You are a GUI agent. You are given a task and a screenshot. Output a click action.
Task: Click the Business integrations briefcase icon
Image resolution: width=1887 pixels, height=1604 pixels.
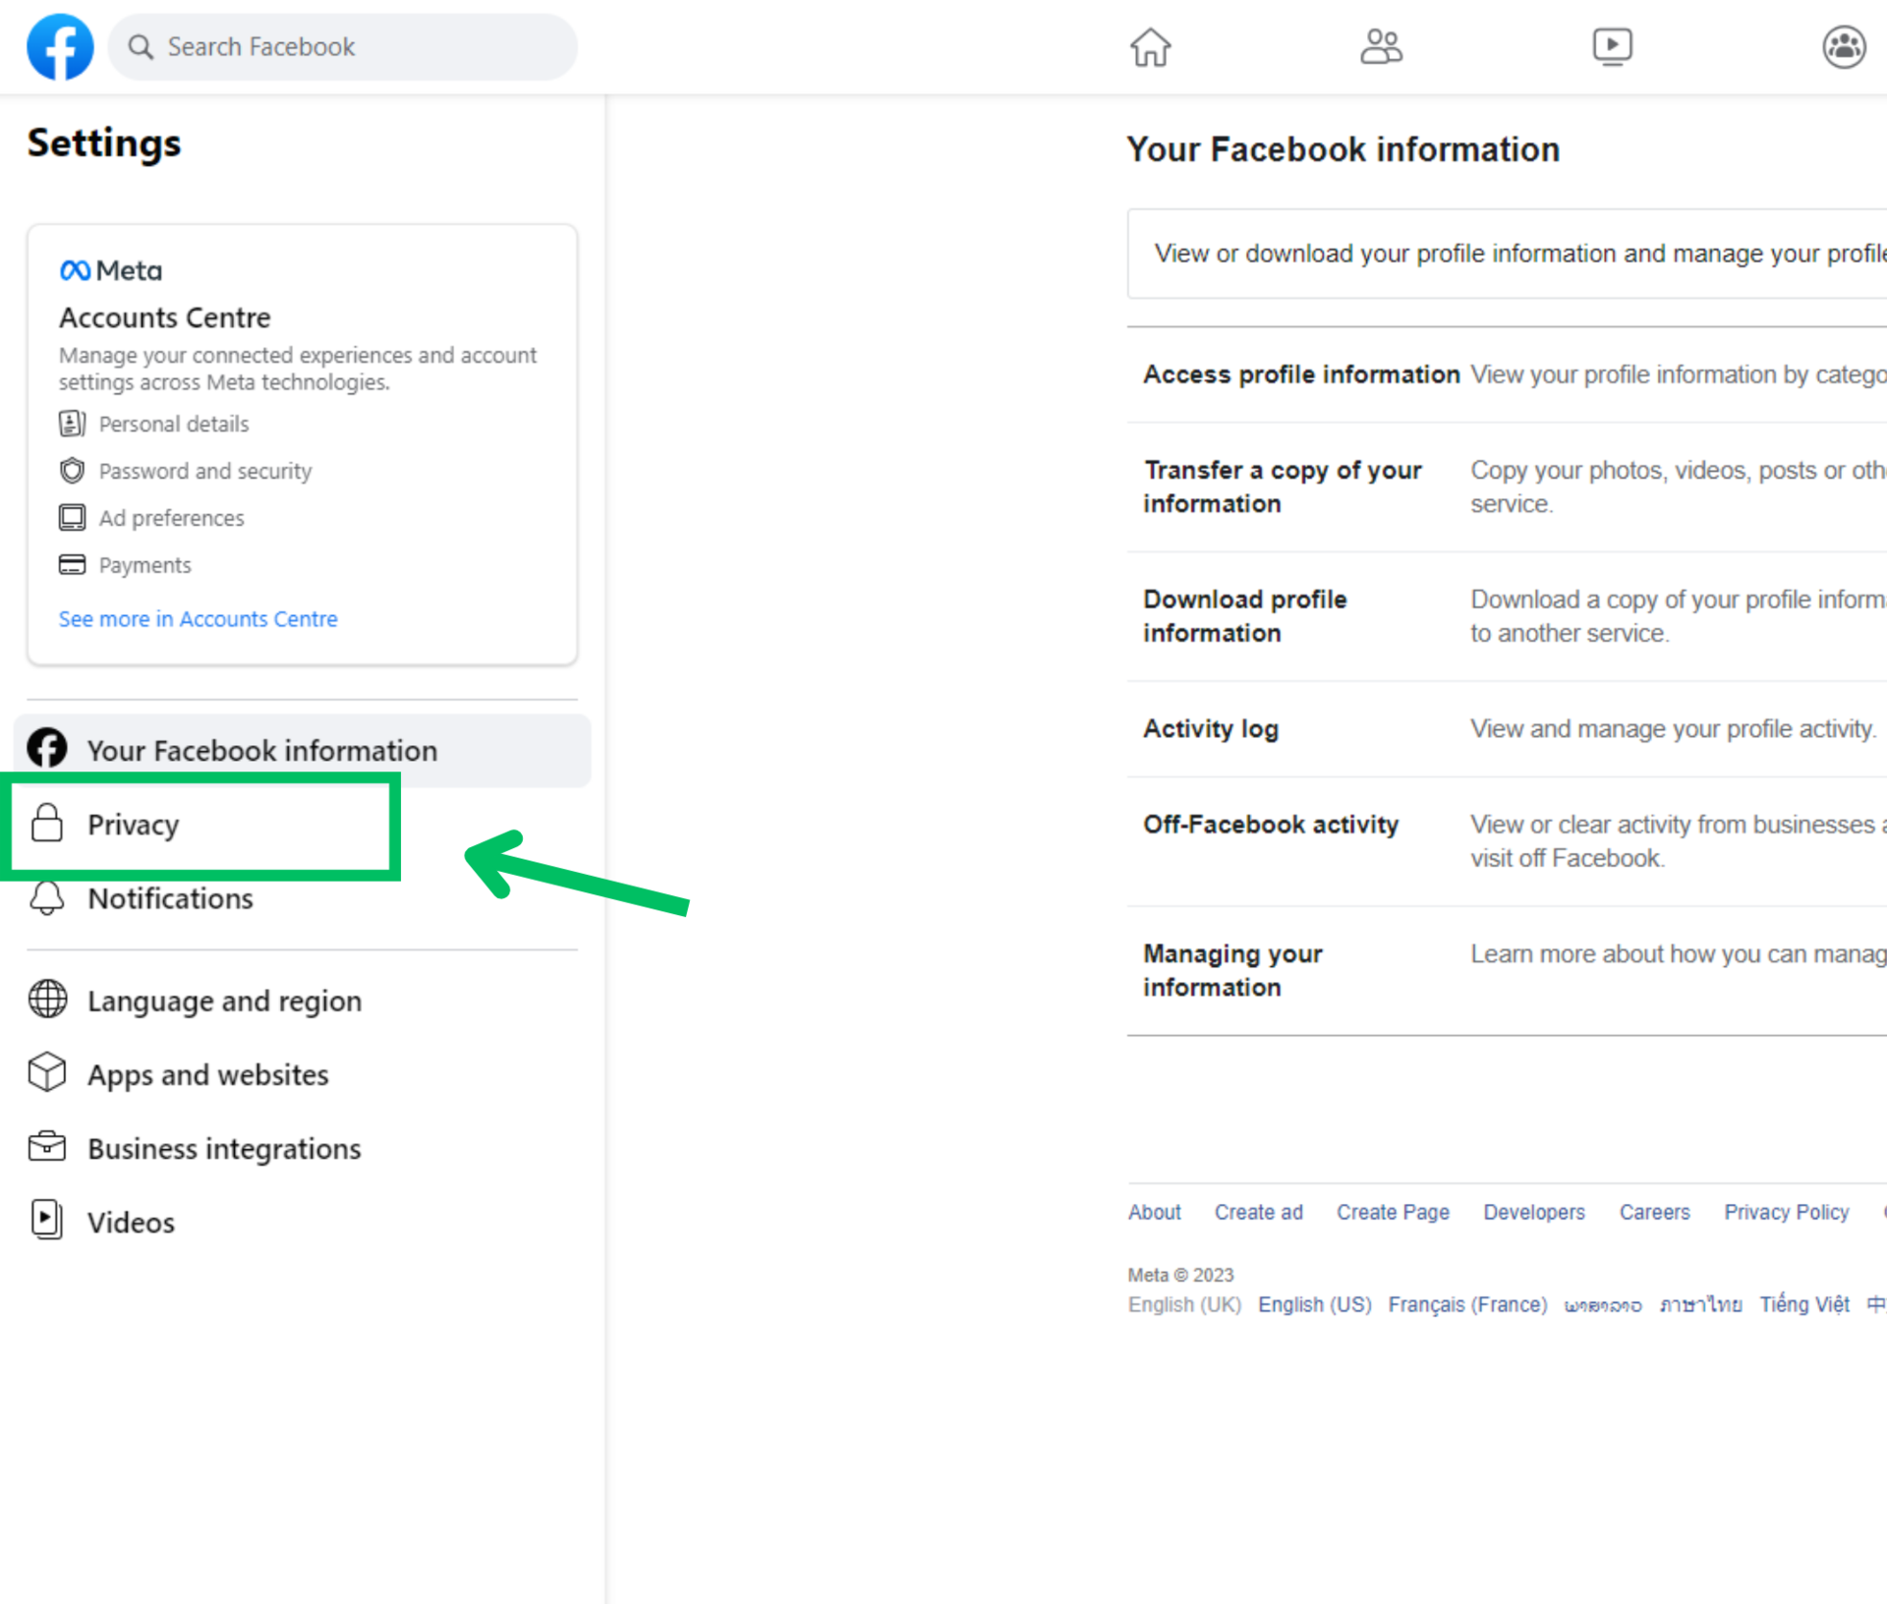tap(47, 1147)
